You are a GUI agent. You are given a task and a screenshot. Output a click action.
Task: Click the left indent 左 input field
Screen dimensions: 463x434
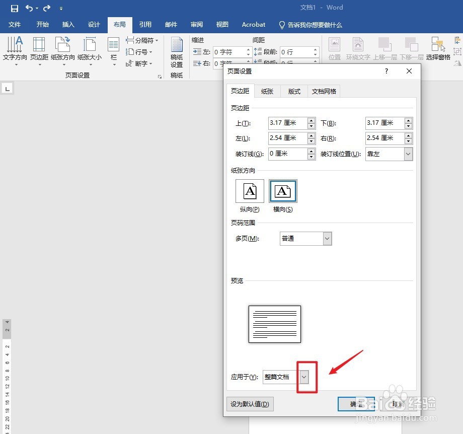point(229,52)
